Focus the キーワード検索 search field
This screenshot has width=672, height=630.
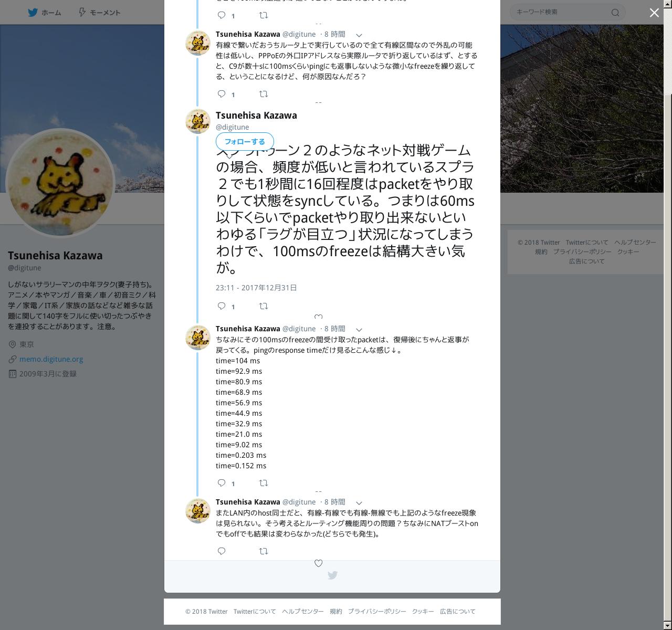[x=562, y=12]
